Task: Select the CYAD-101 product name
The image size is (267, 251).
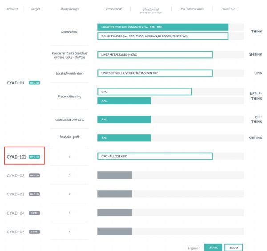Action: click(x=16, y=157)
